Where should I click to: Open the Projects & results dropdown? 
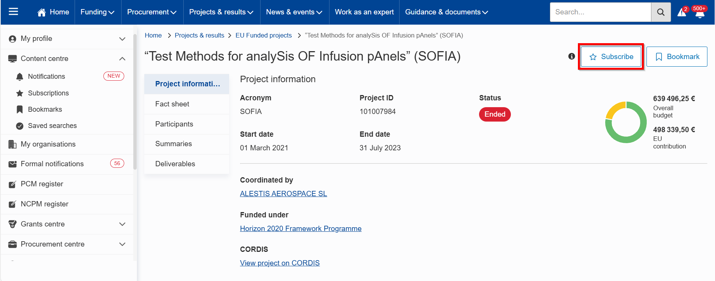[x=222, y=12]
